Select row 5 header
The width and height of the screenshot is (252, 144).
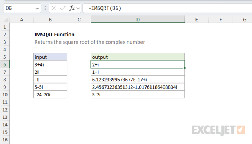pyautogui.click(x=5, y=57)
